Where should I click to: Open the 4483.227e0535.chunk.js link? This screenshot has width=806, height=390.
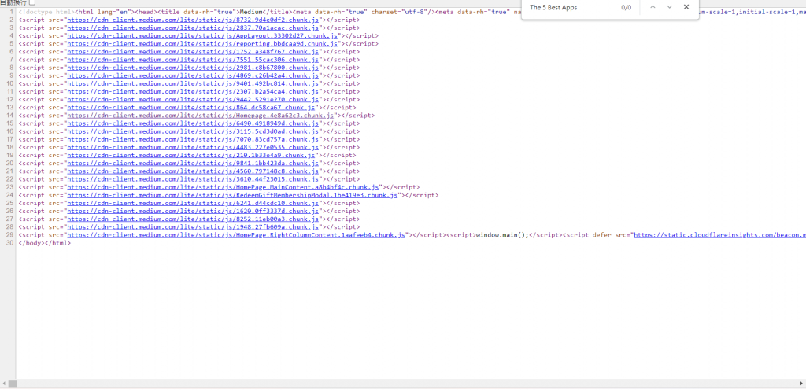[x=194, y=147]
